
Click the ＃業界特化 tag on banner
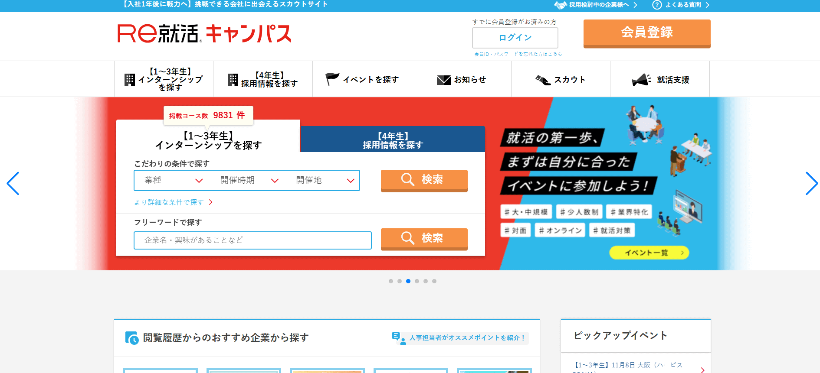(x=629, y=212)
